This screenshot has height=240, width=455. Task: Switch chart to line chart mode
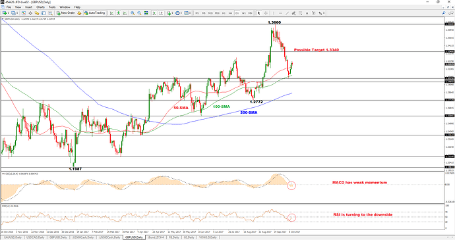click(125, 13)
